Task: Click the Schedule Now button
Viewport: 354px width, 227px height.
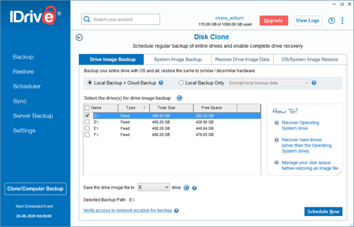Action: (x=323, y=212)
